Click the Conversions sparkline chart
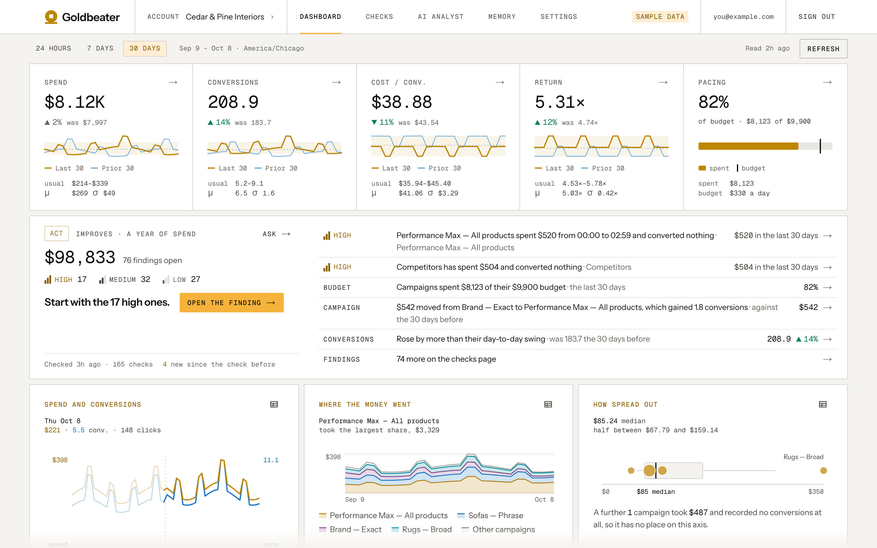 pyautogui.click(x=274, y=146)
